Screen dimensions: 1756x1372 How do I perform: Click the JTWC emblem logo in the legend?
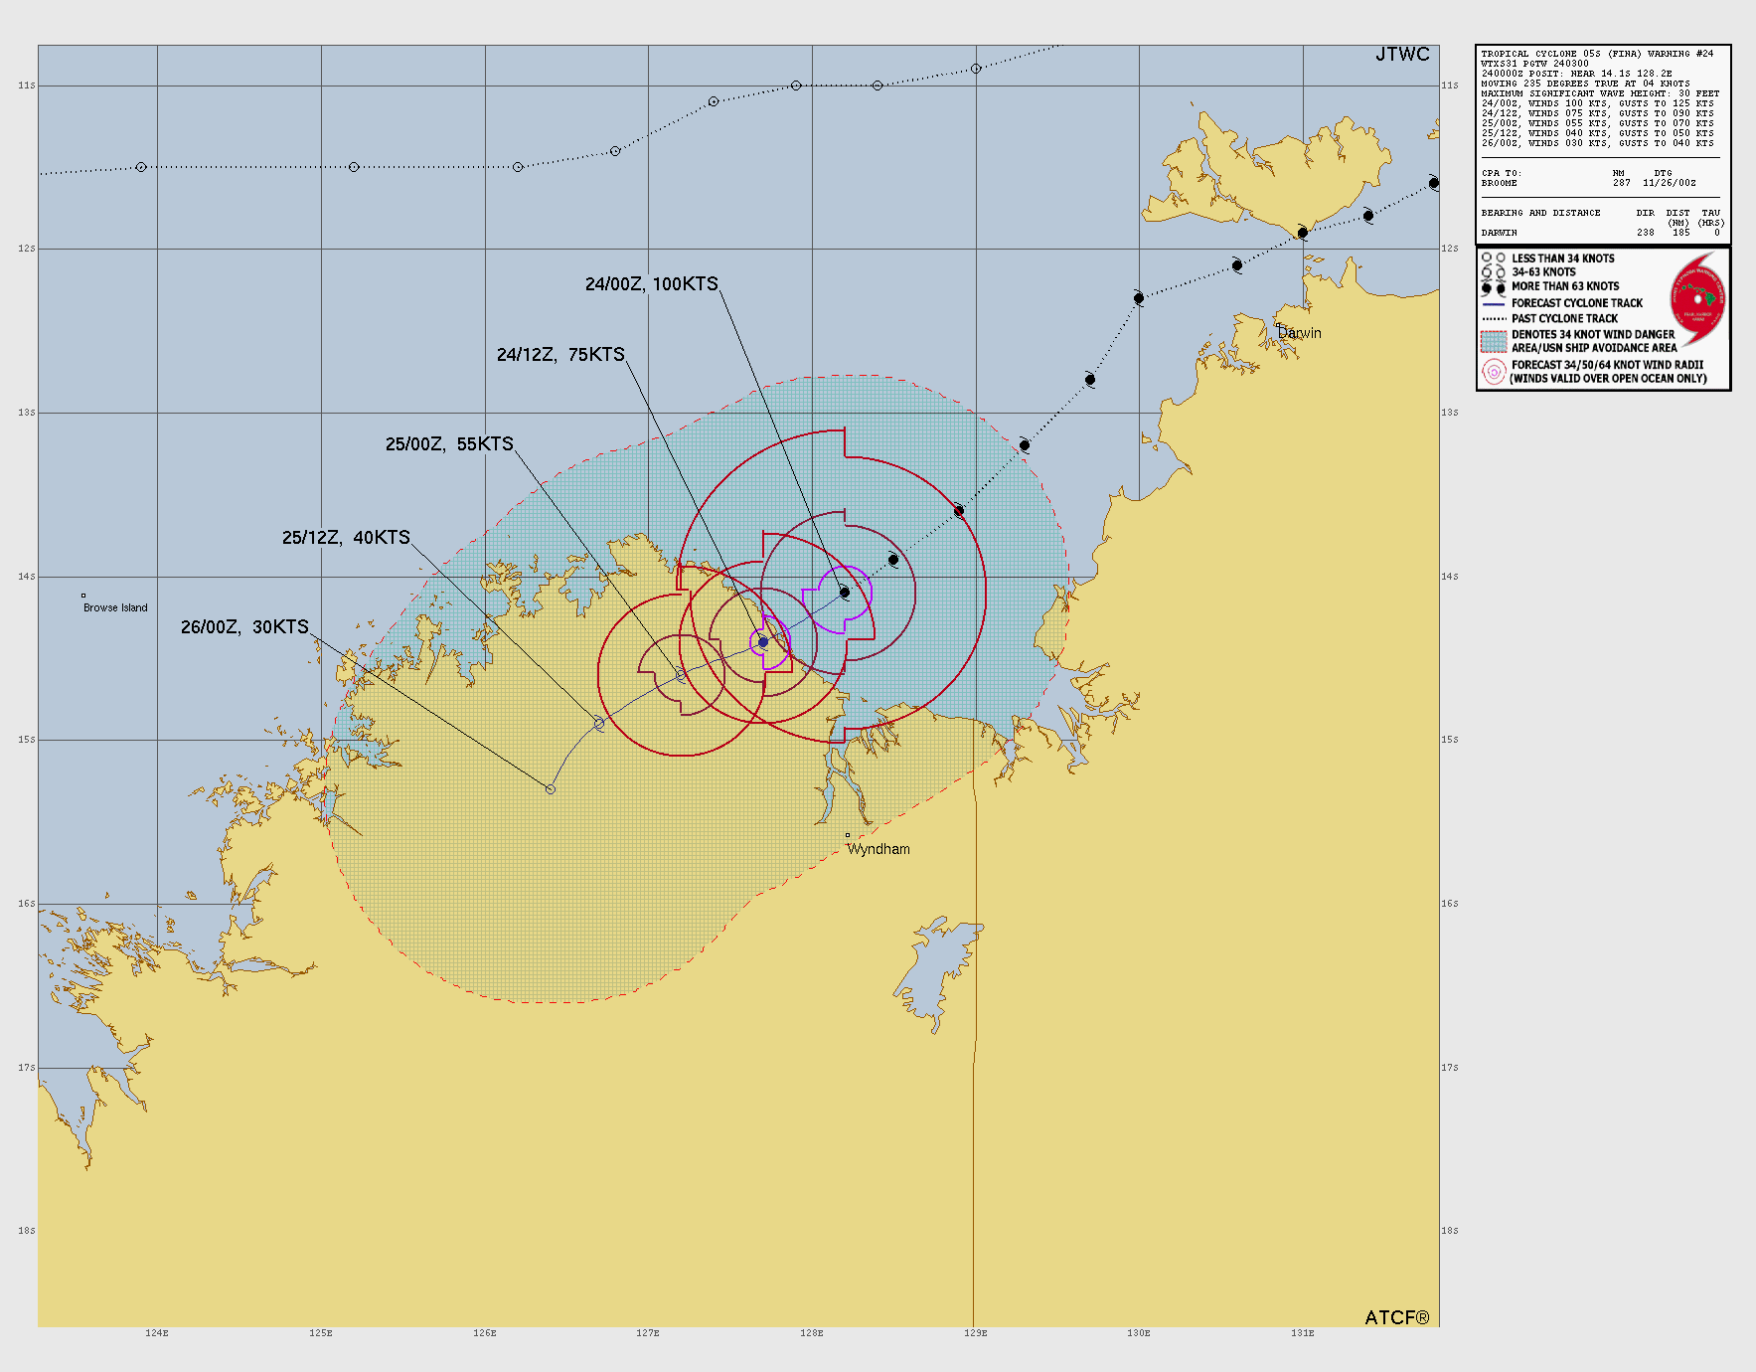[1697, 294]
